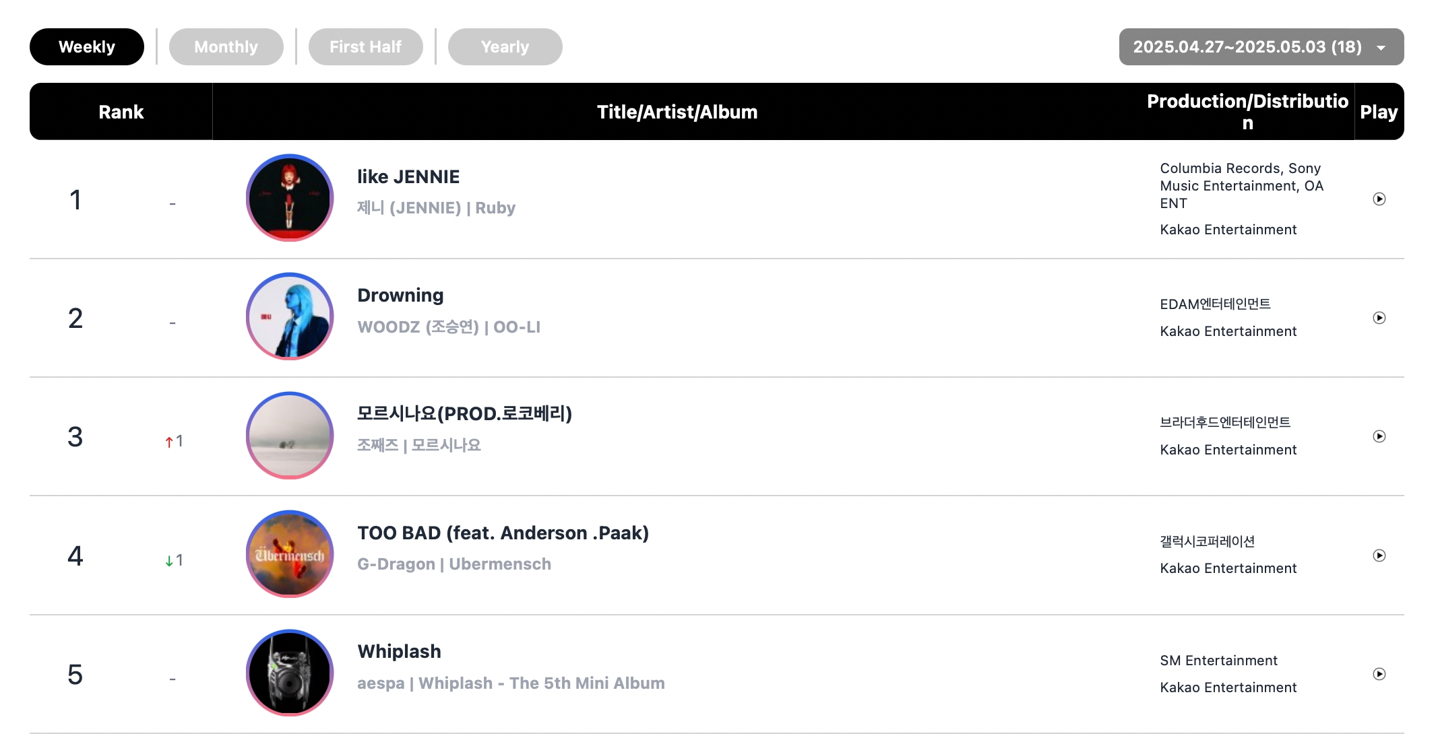The height and width of the screenshot is (742, 1438).
Task: Click the Whiplash song title
Action: tap(399, 651)
